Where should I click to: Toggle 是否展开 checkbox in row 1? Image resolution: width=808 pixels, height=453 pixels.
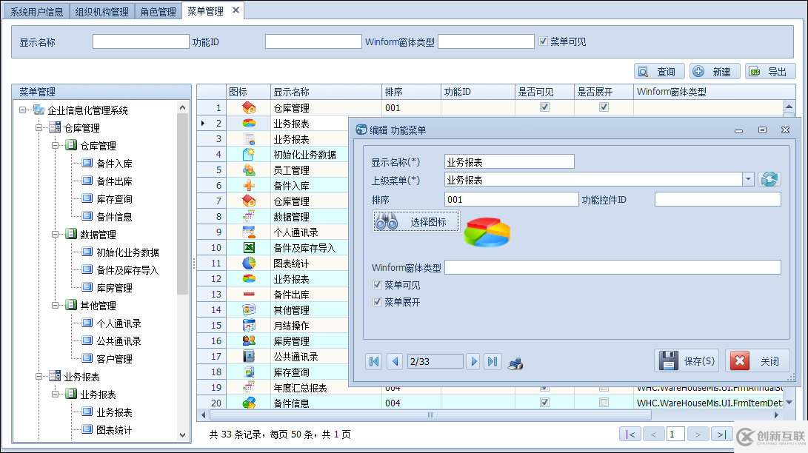[604, 107]
